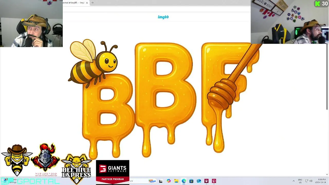Open the first dark red taskbar app

pyautogui.click(x=206, y=181)
